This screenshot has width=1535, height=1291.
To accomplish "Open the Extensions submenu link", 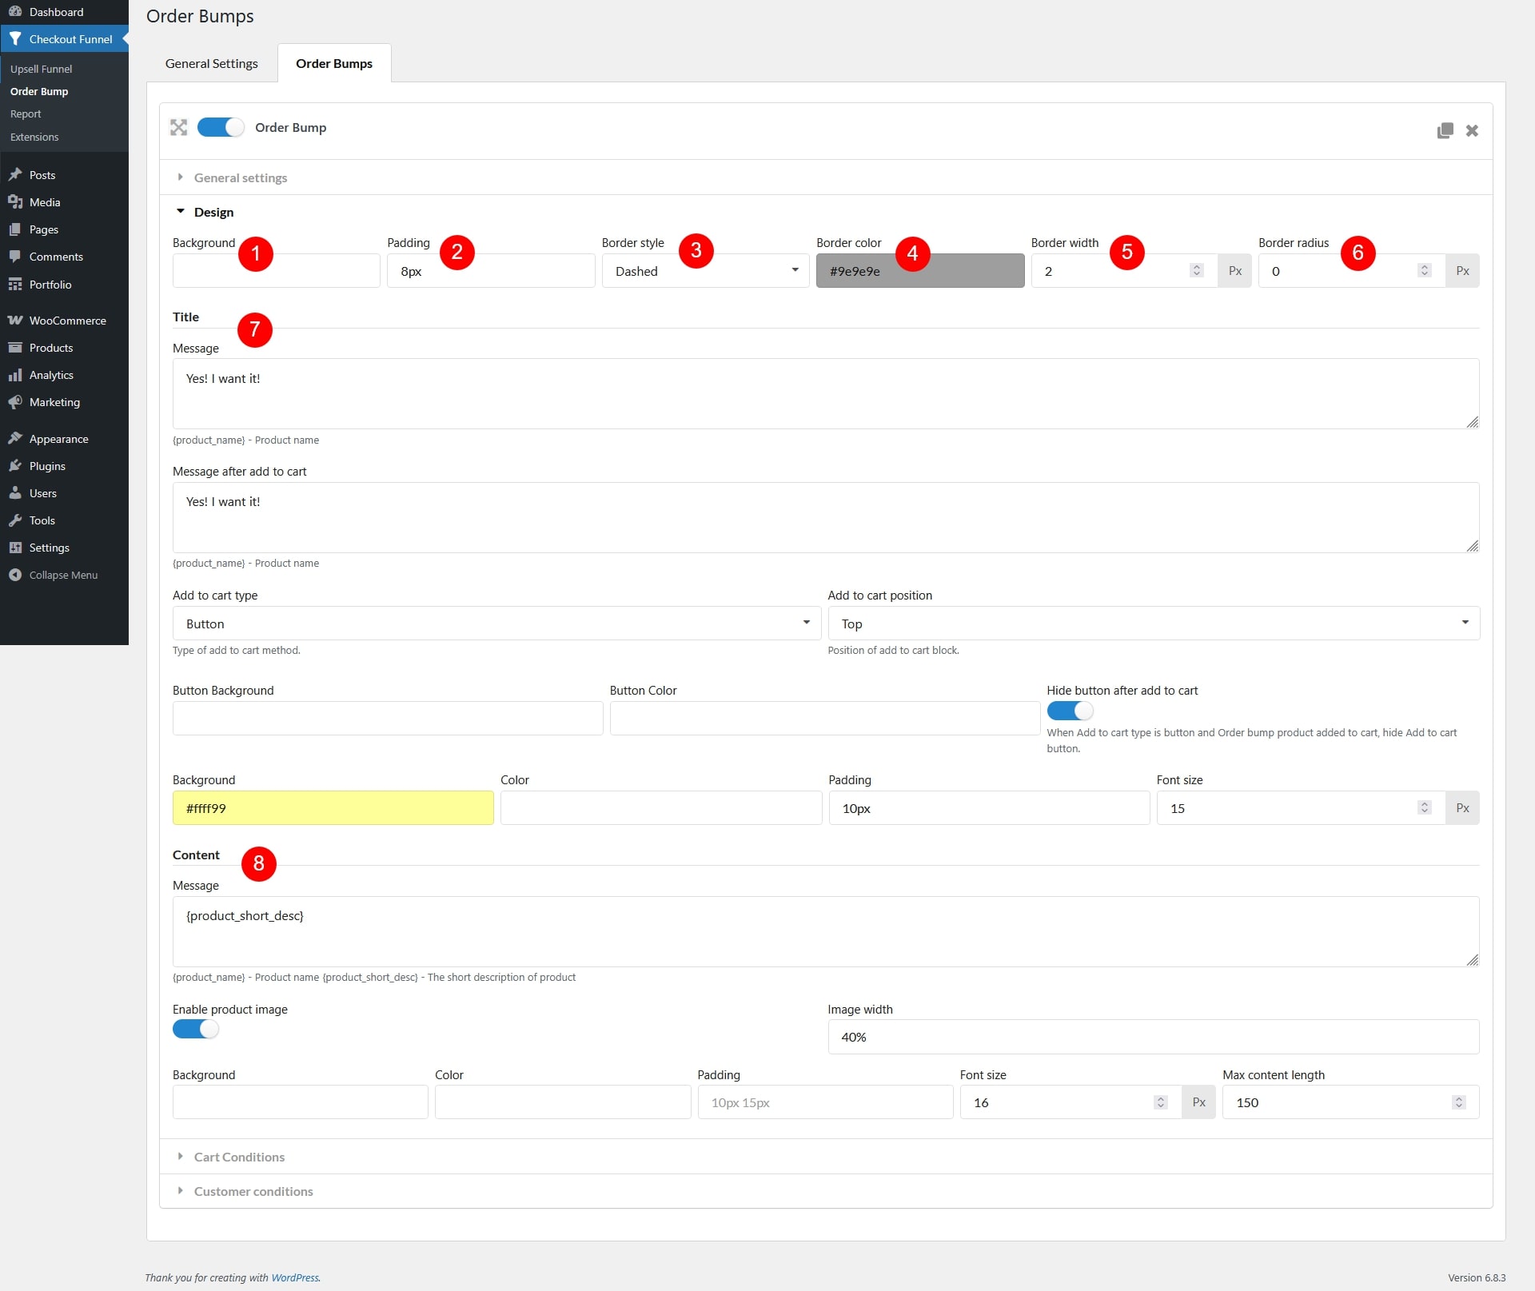I will [34, 137].
